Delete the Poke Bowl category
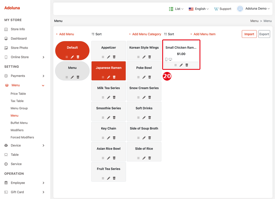The image size is (275, 199). (x=150, y=77)
